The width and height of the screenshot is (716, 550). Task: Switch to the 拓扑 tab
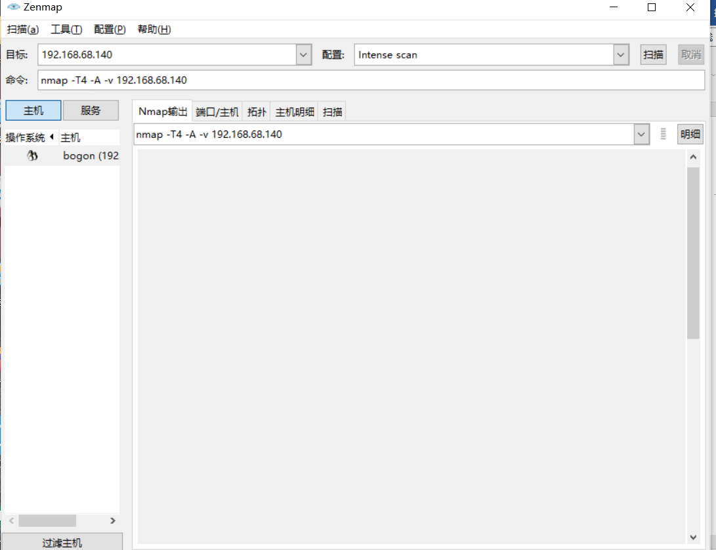(x=257, y=111)
